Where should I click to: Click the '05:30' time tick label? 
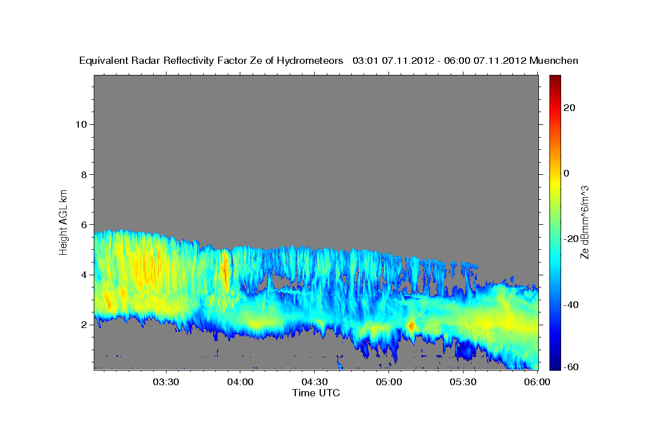pyautogui.click(x=463, y=382)
